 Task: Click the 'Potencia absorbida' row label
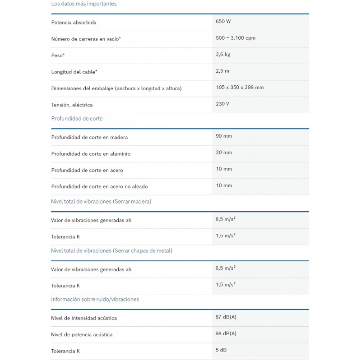click(x=74, y=23)
